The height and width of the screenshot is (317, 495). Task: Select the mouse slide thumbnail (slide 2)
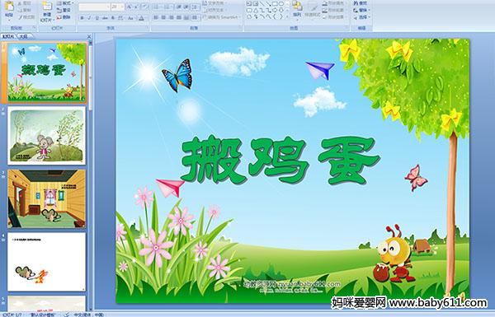coord(47,136)
